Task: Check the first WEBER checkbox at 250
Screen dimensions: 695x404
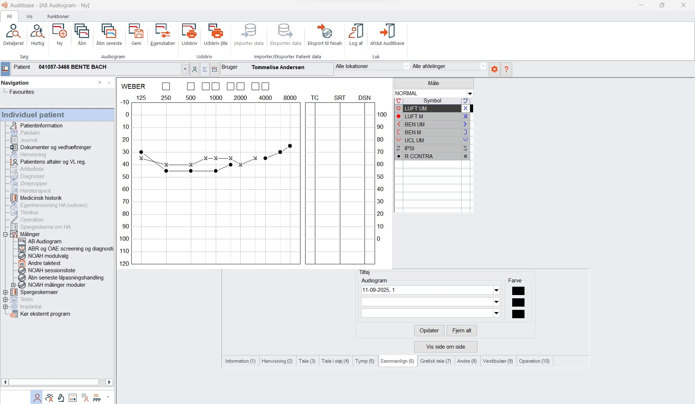Action: 166,87
